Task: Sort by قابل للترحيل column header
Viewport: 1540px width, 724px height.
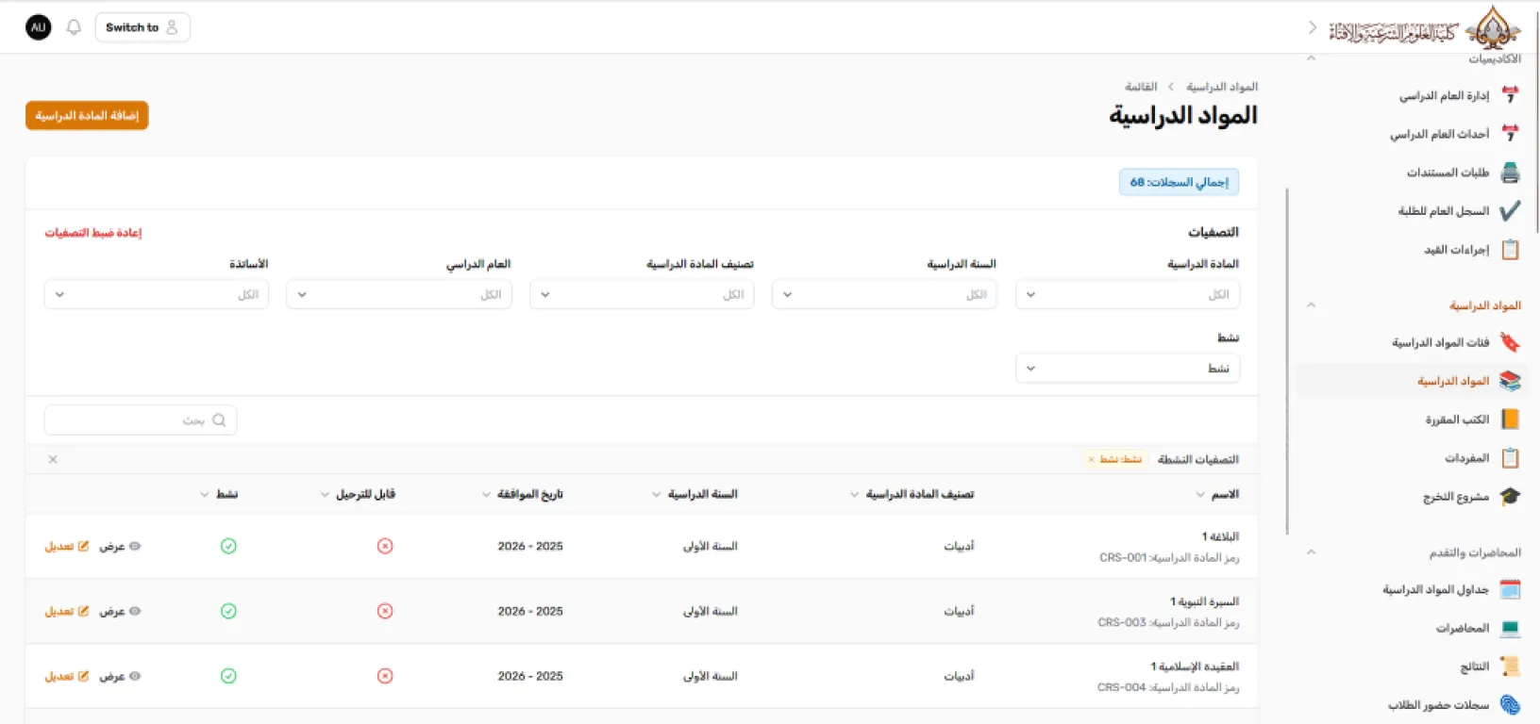Action: point(358,494)
